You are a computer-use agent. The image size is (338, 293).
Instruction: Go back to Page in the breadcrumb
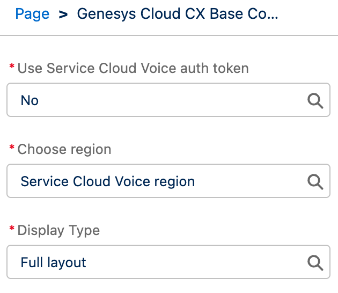tap(32, 14)
